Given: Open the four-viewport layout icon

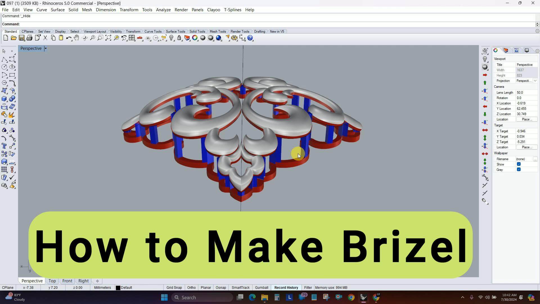Looking at the screenshot, I should [132, 38].
